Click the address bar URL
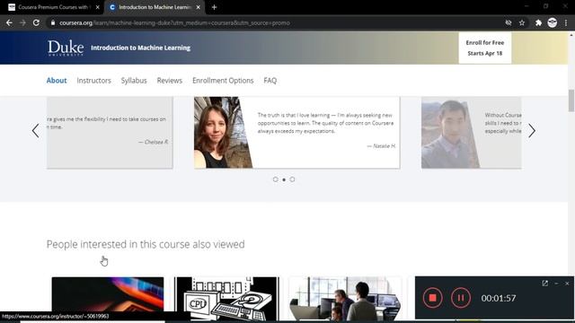 coord(174,22)
